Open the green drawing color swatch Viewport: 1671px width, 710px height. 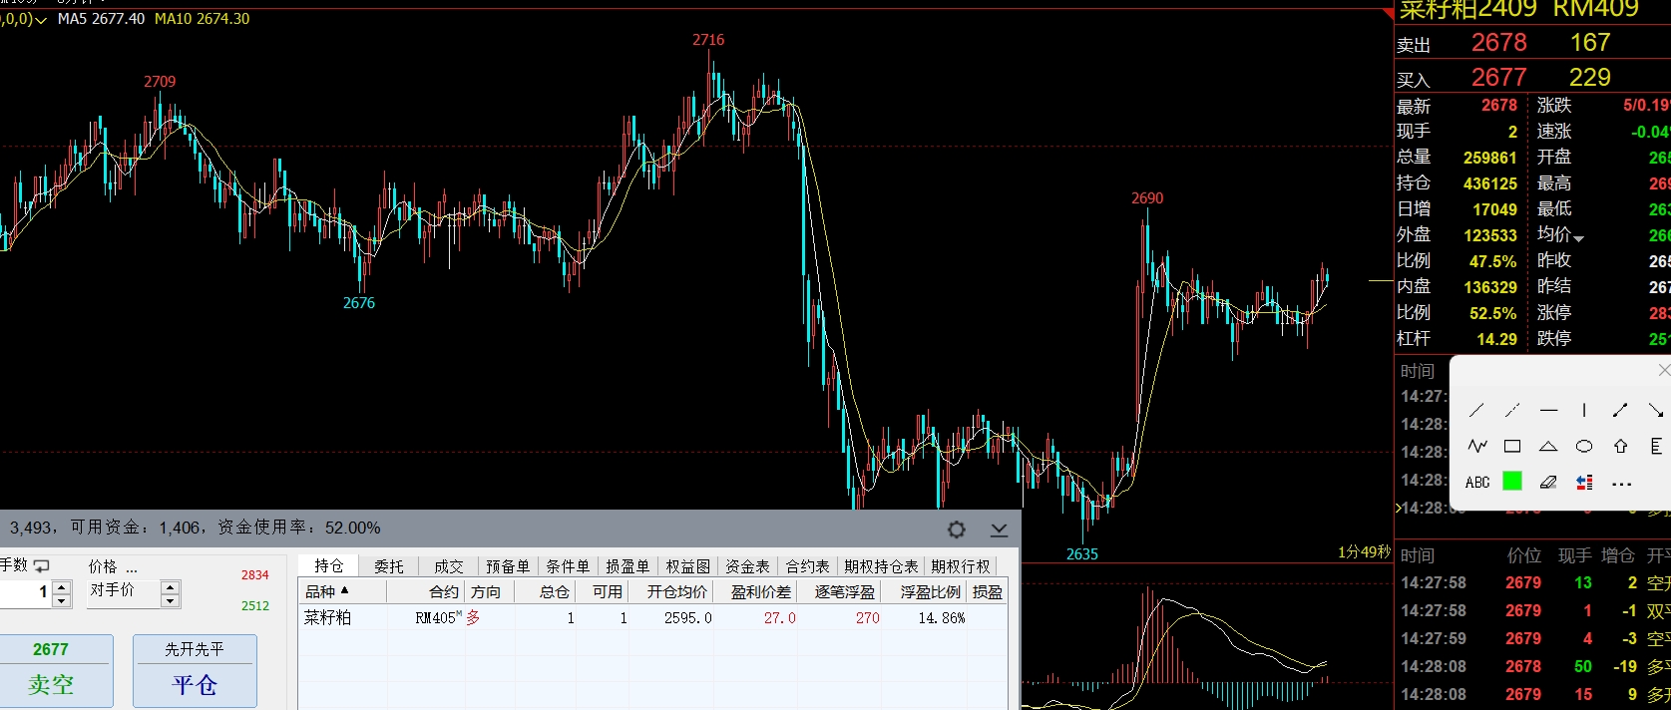1512,483
